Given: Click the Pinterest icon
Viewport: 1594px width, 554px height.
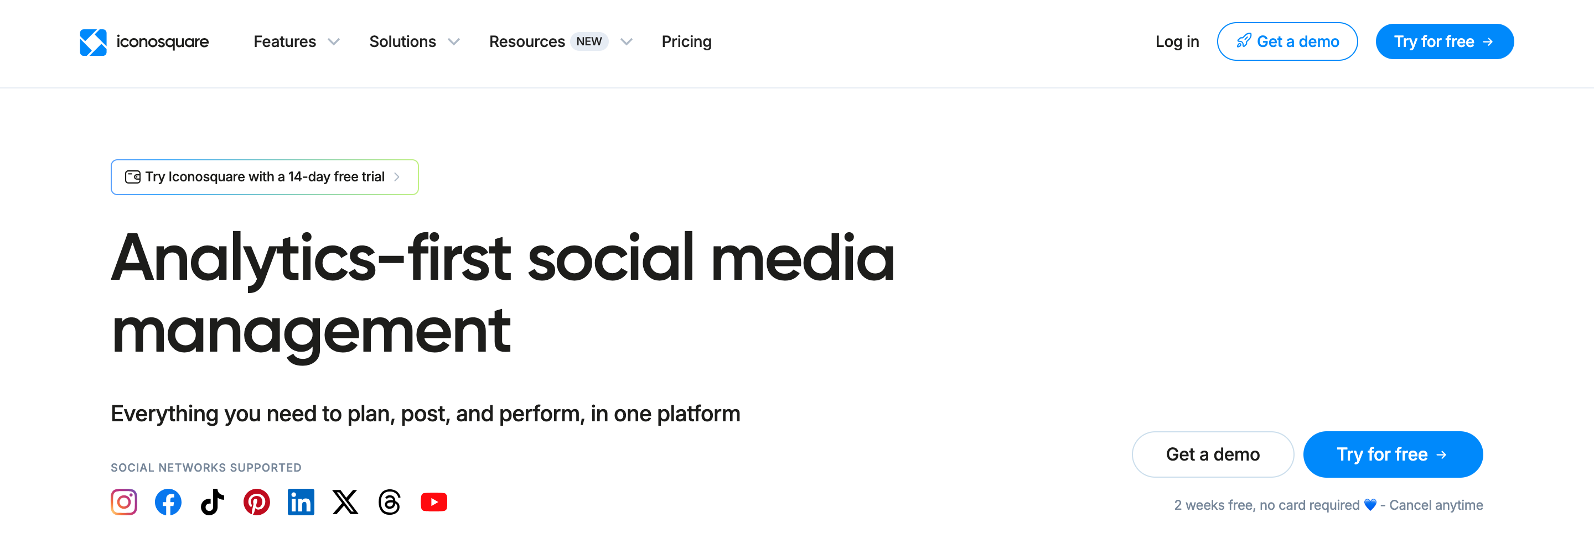Looking at the screenshot, I should click(x=256, y=502).
